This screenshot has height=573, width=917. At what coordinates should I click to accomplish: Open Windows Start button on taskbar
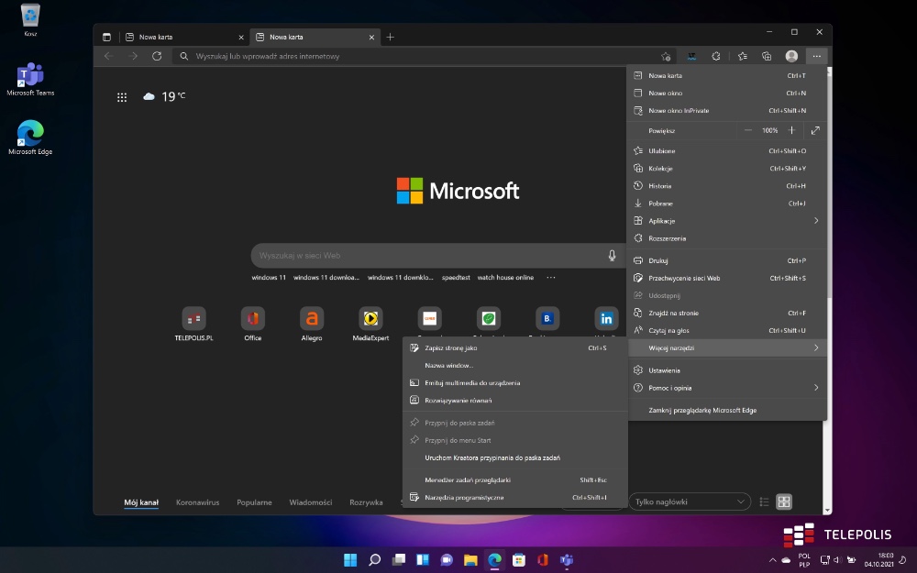(x=350, y=559)
